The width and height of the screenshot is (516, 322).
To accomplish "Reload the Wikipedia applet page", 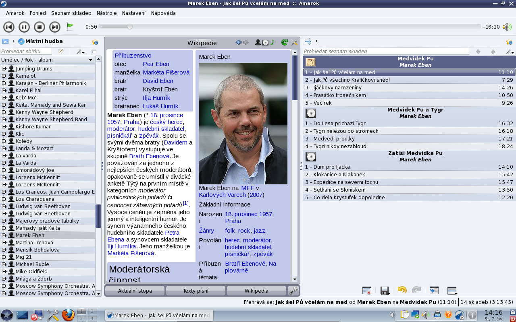I will click(x=285, y=42).
